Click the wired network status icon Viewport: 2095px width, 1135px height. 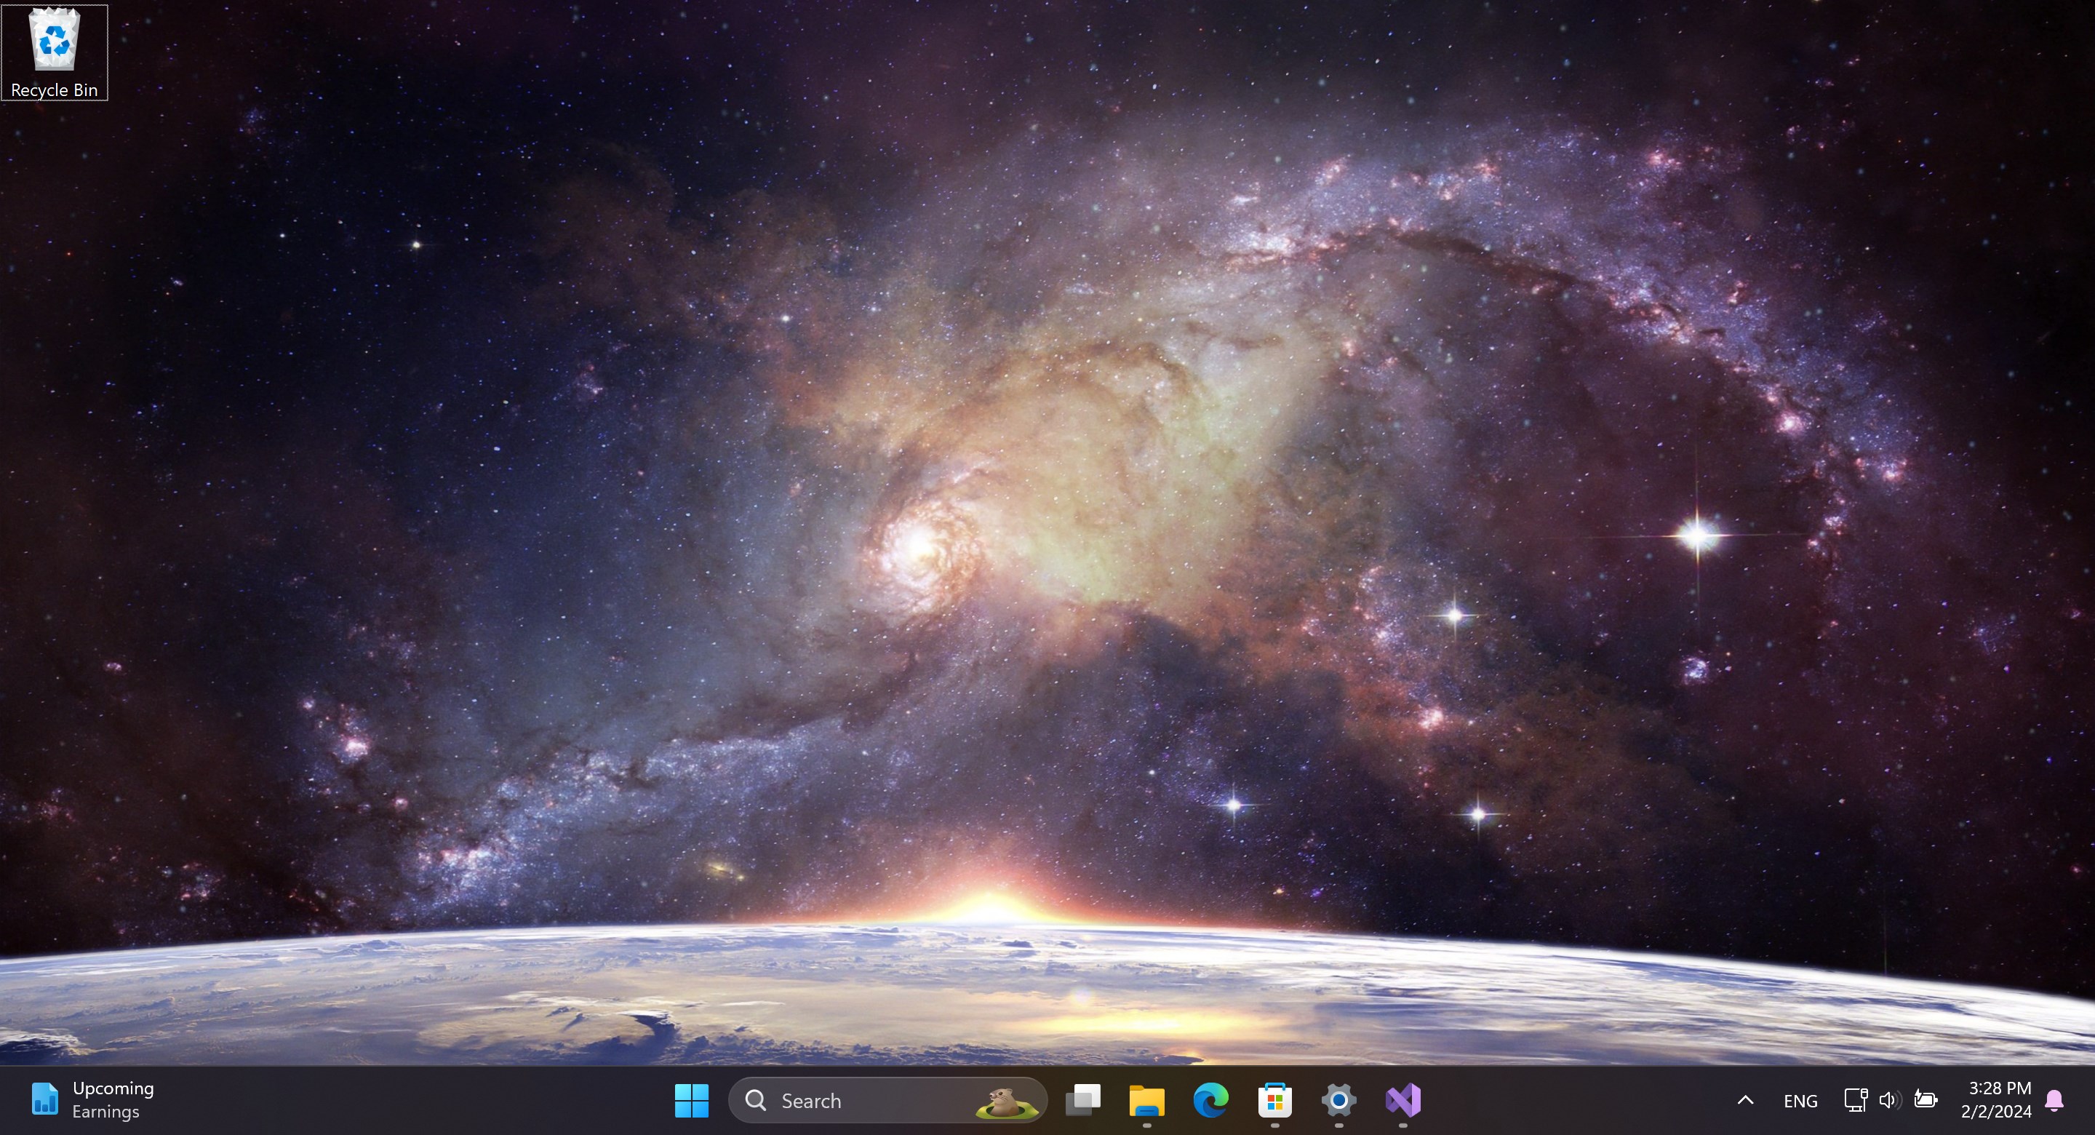(1855, 1100)
